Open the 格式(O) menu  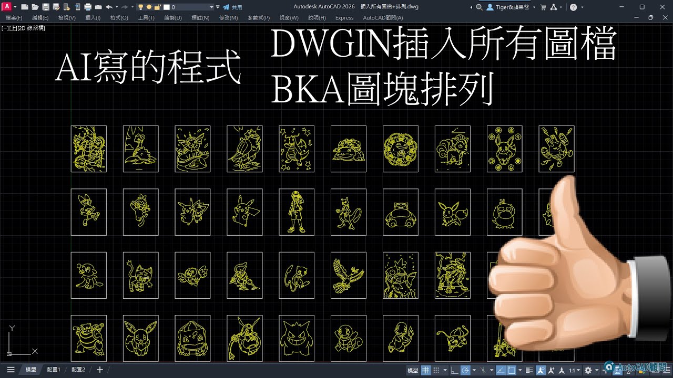tap(119, 18)
